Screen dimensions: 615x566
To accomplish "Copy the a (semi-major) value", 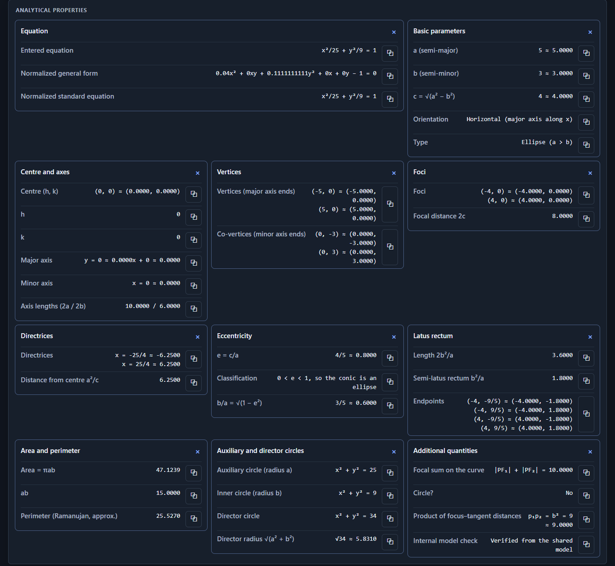I will (x=586, y=53).
